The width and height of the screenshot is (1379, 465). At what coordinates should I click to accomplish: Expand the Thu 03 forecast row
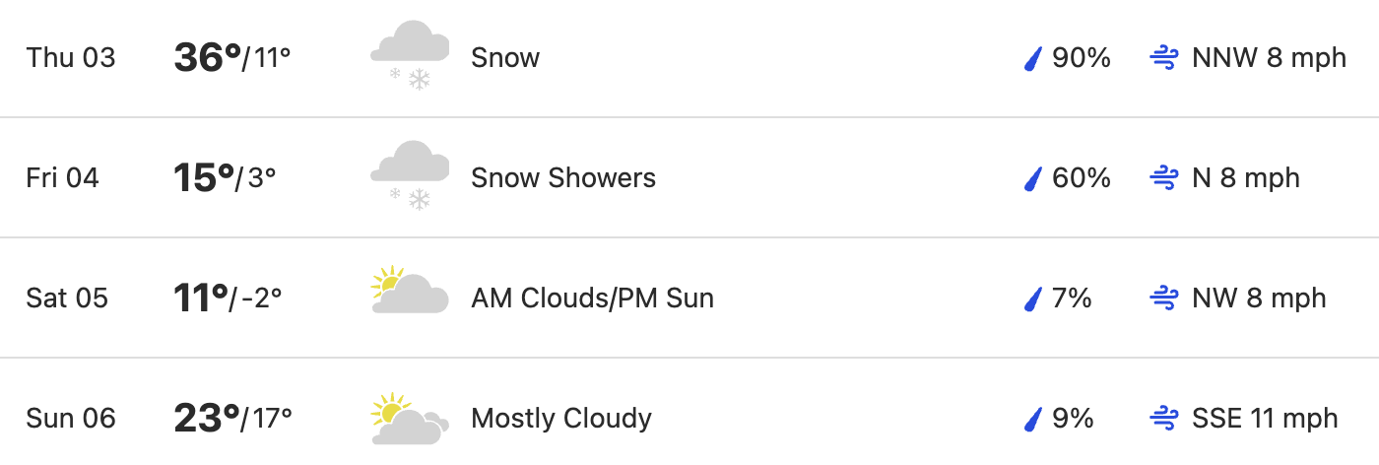click(x=689, y=58)
